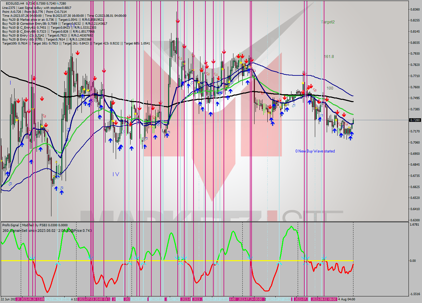The width and height of the screenshot is (422, 303).
Task: Click the red sell arrow above the highest candle
Action: pyautogui.click(x=178, y=21)
